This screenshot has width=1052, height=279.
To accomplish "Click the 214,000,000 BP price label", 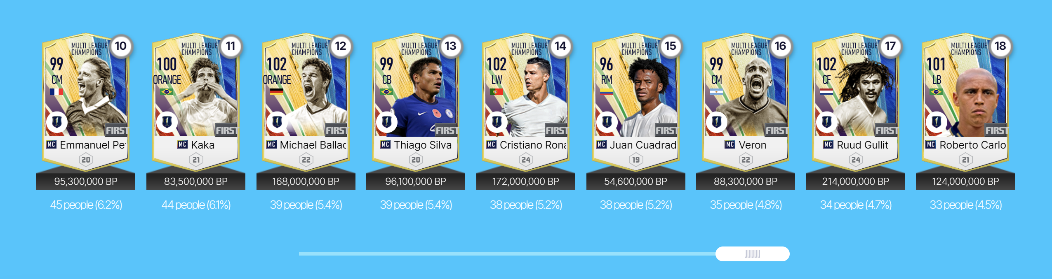I will (x=856, y=181).
